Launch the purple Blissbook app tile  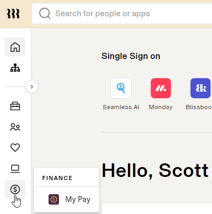tap(201, 88)
